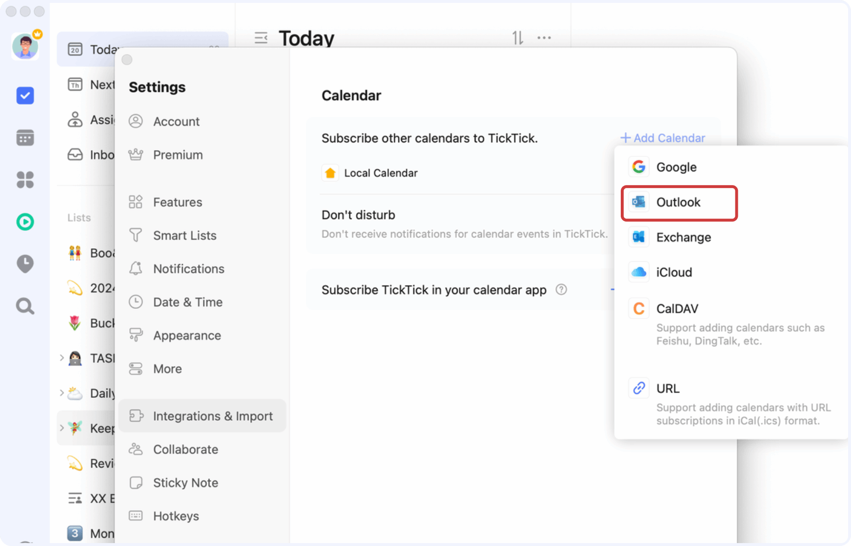
Task: Open Collaborate settings
Action: [202, 450]
